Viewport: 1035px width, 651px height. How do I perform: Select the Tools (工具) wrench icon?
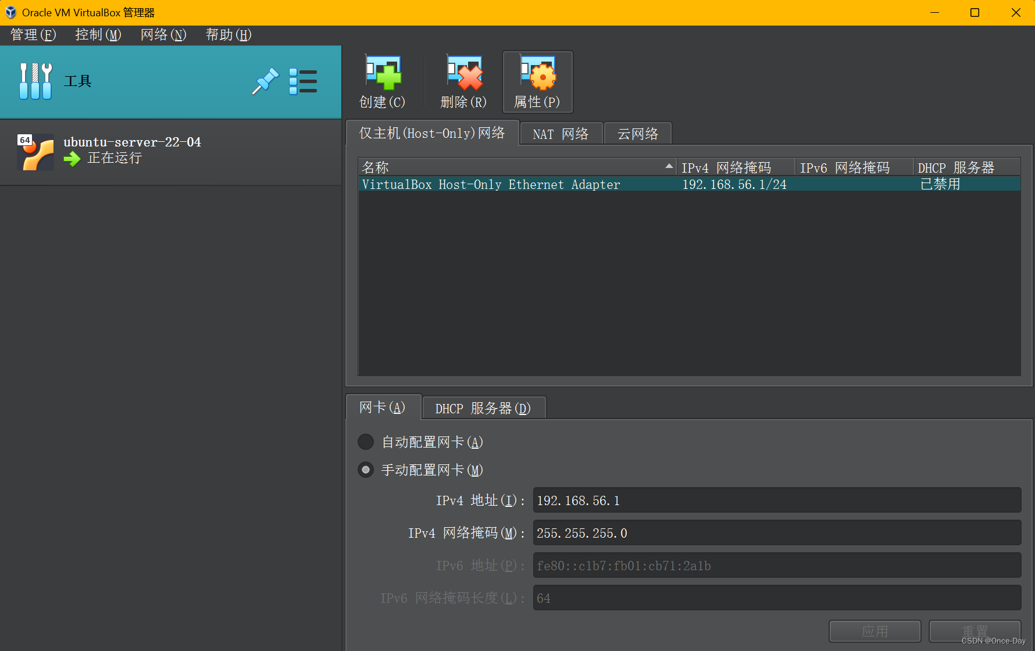coord(35,81)
